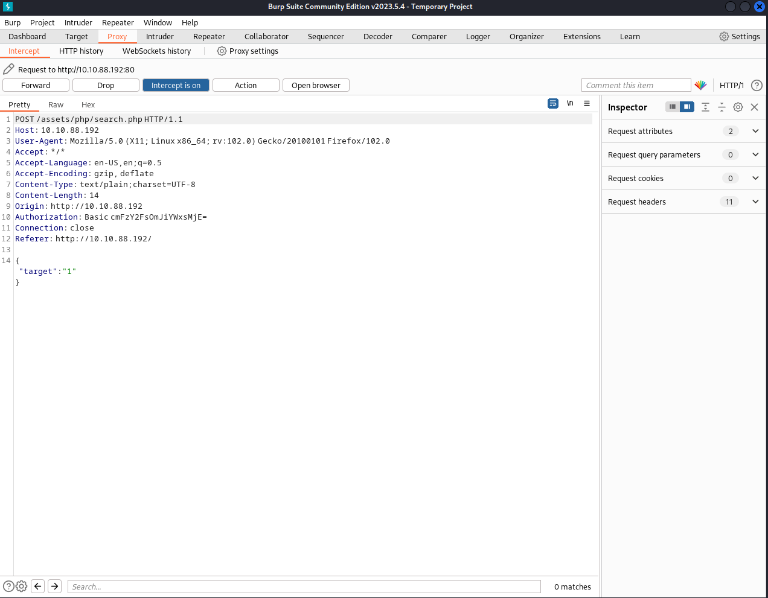Click the Comment this item field
Viewport: 768px width, 598px height.
[636, 85]
